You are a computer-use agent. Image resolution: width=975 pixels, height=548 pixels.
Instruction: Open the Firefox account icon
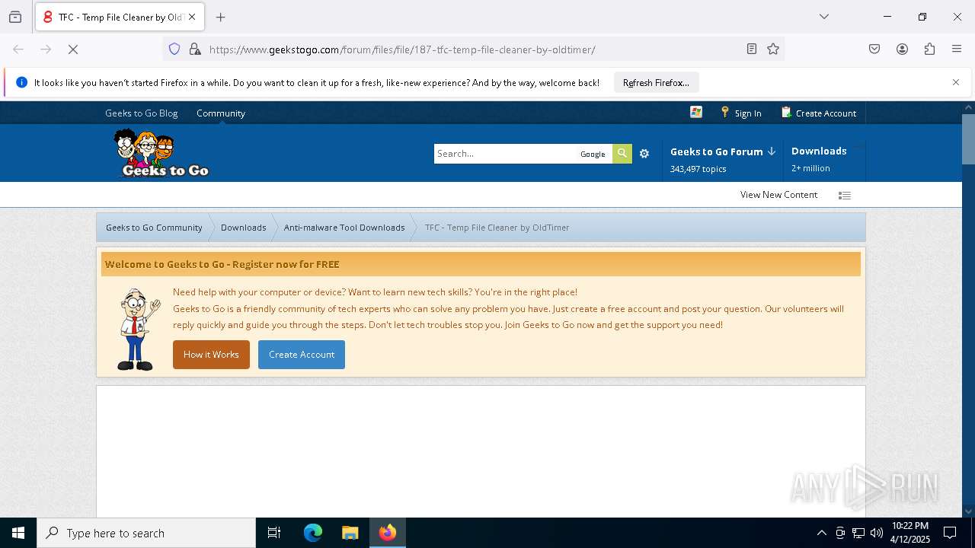(902, 49)
